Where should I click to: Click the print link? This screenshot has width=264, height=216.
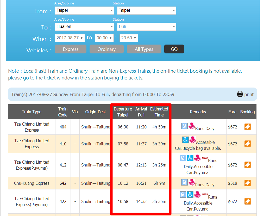point(249,95)
